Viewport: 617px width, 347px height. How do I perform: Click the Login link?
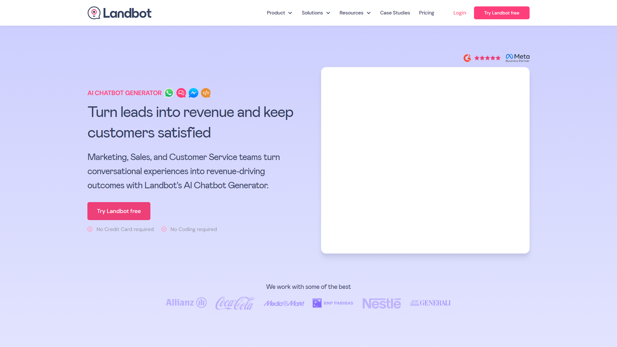[x=460, y=13]
